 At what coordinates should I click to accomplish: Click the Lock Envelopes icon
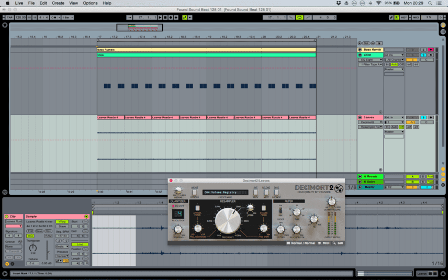(x=379, y=43)
